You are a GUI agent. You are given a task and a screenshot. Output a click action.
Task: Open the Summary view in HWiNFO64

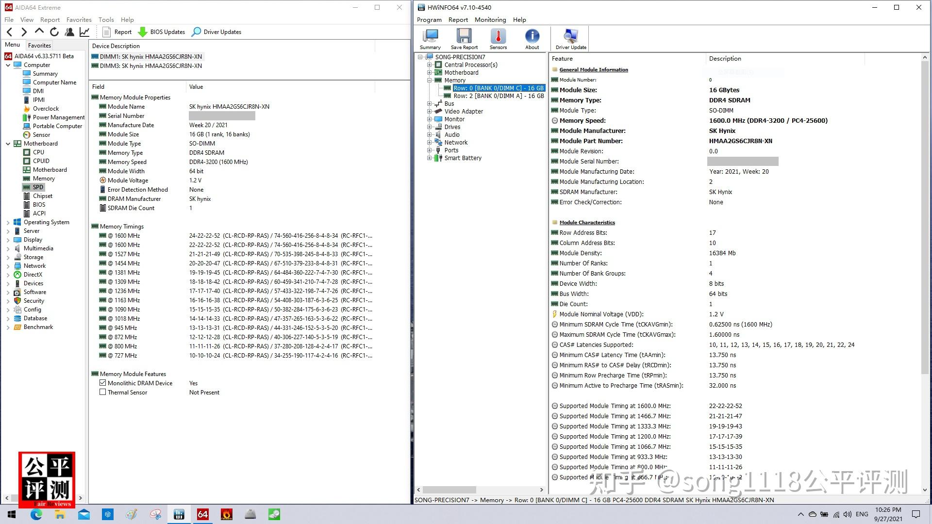pyautogui.click(x=429, y=38)
